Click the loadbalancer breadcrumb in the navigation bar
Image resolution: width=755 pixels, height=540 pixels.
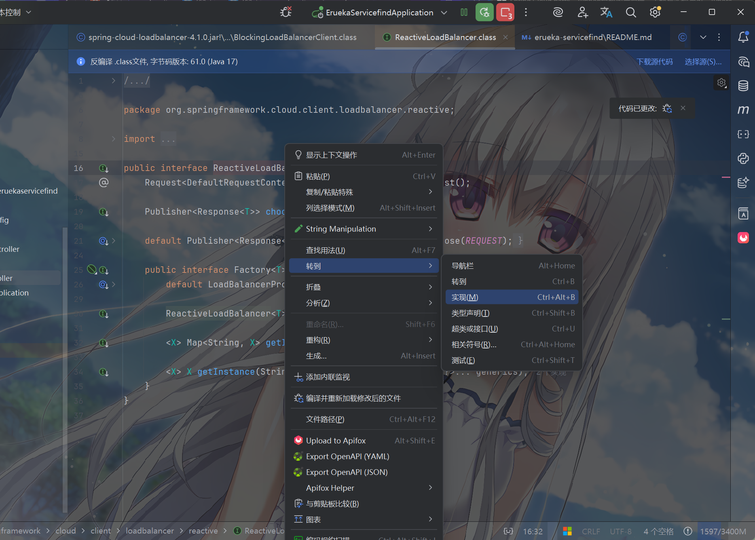[x=150, y=531]
